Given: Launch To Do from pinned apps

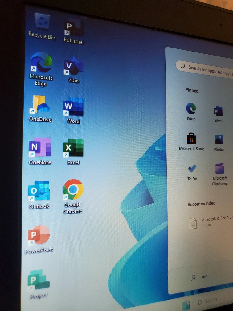Looking at the screenshot, I should (192, 172).
